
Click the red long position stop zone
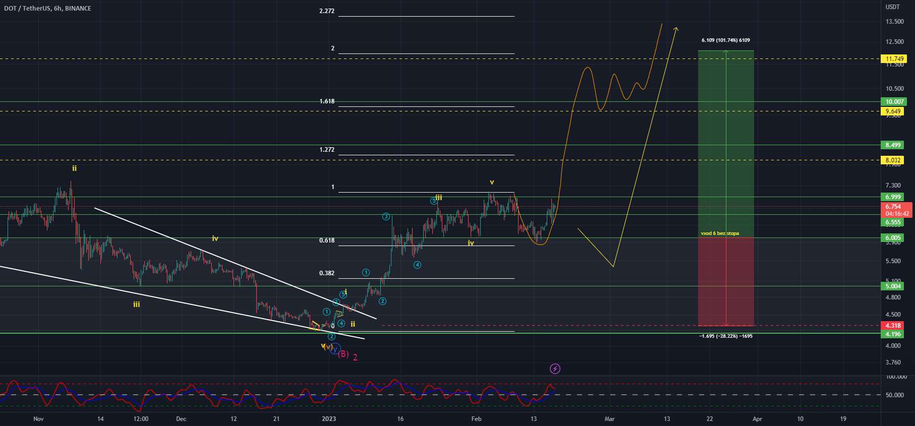pyautogui.click(x=726, y=281)
